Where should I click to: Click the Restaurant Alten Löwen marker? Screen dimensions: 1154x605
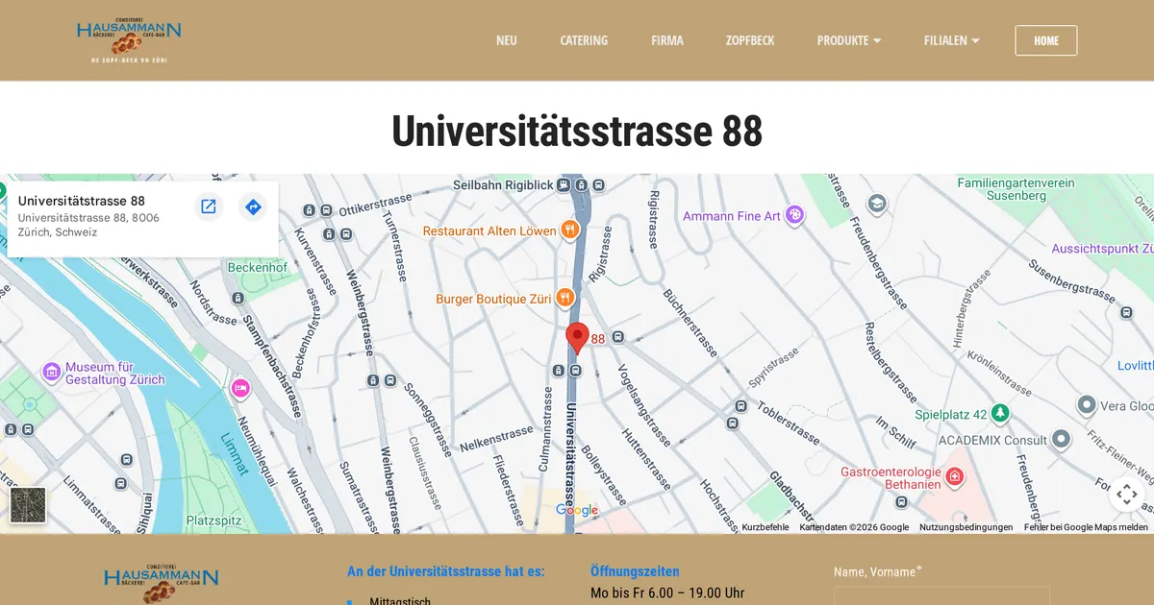tap(571, 230)
